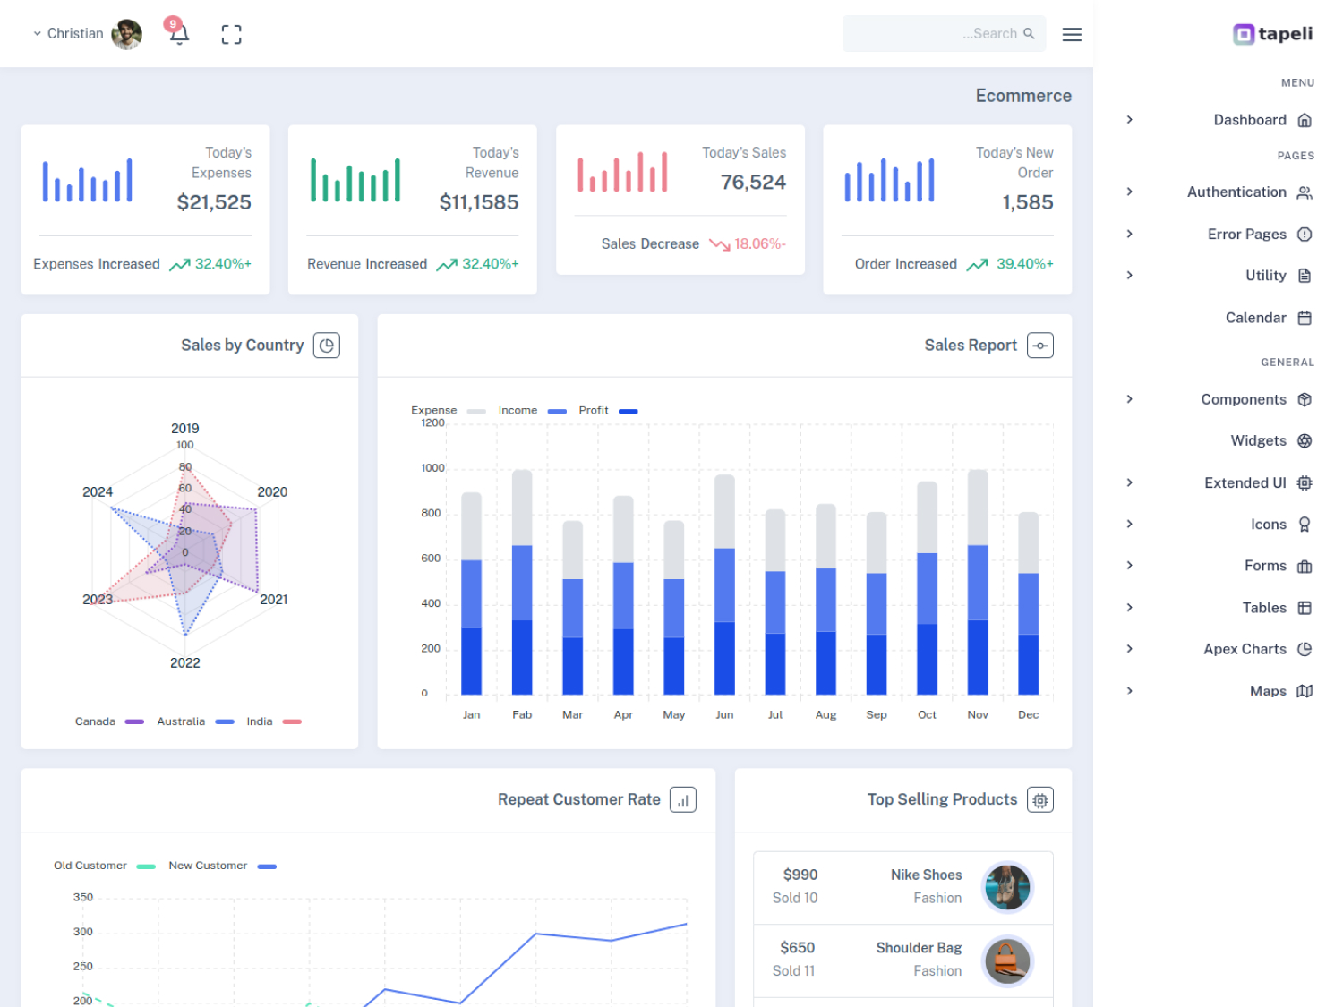Expand the Forms menu chevron
This screenshot has height=1007, width=1343.
pyautogui.click(x=1130, y=566)
